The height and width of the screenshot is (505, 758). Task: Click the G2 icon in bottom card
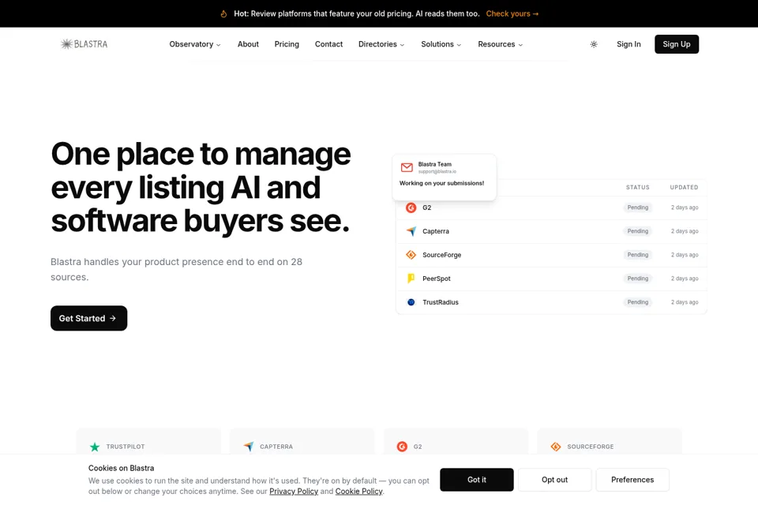(402, 447)
